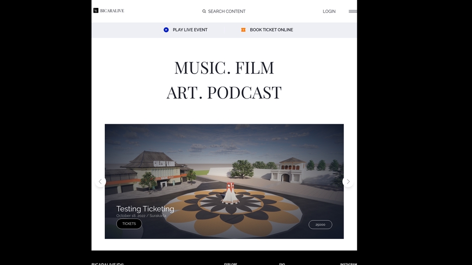472x265 pixels.
Task: Go to next carousel slide
Action: point(348,182)
